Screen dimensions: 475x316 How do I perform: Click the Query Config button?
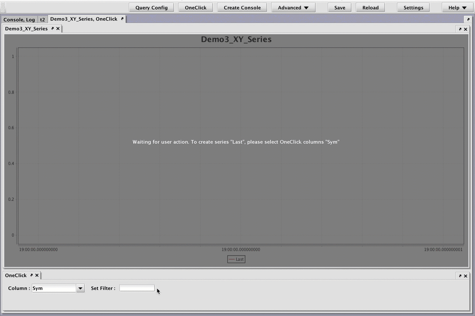click(151, 7)
